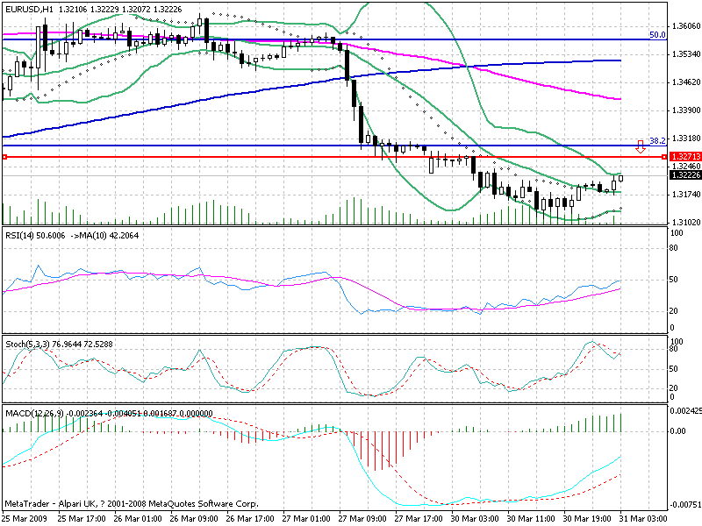The width and height of the screenshot is (702, 526).
Task: Click the 0.002425 MACD scale label
Action: click(x=685, y=410)
